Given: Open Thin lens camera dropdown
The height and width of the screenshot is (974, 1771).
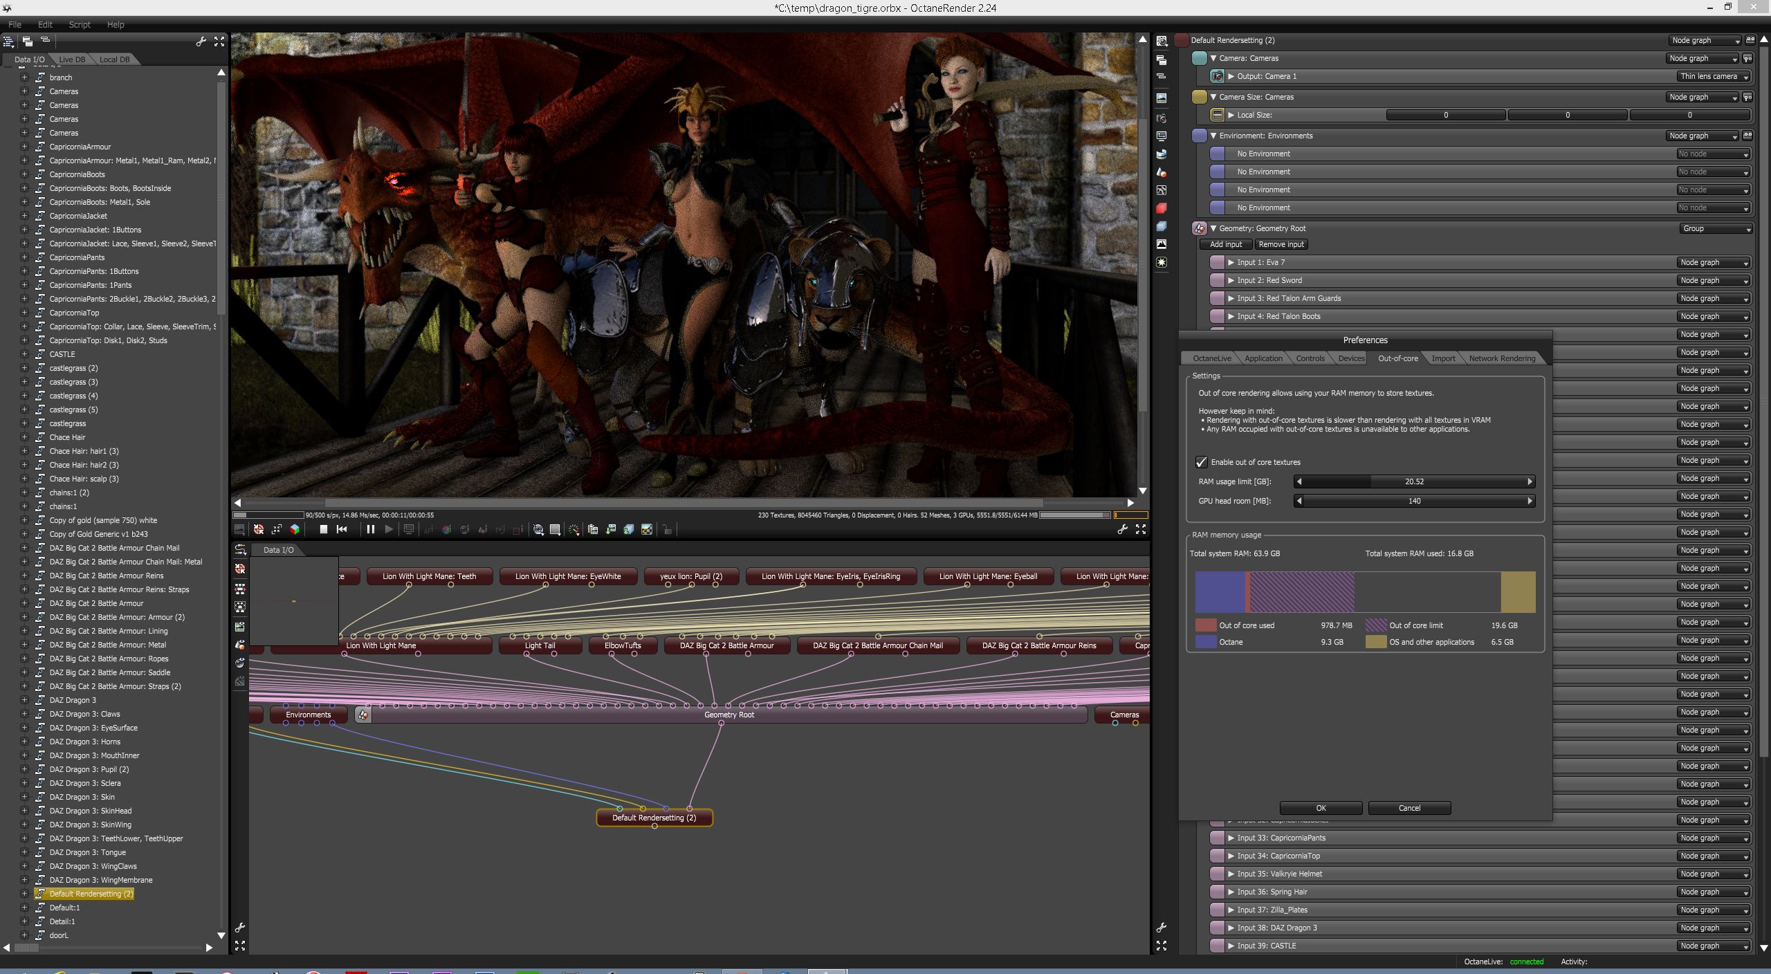Looking at the screenshot, I should (x=1714, y=76).
